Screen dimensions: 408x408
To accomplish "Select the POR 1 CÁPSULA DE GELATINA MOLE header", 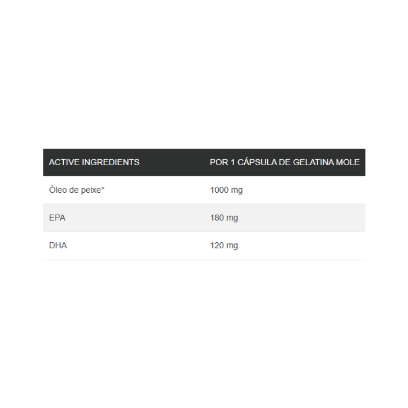I will coord(285,162).
